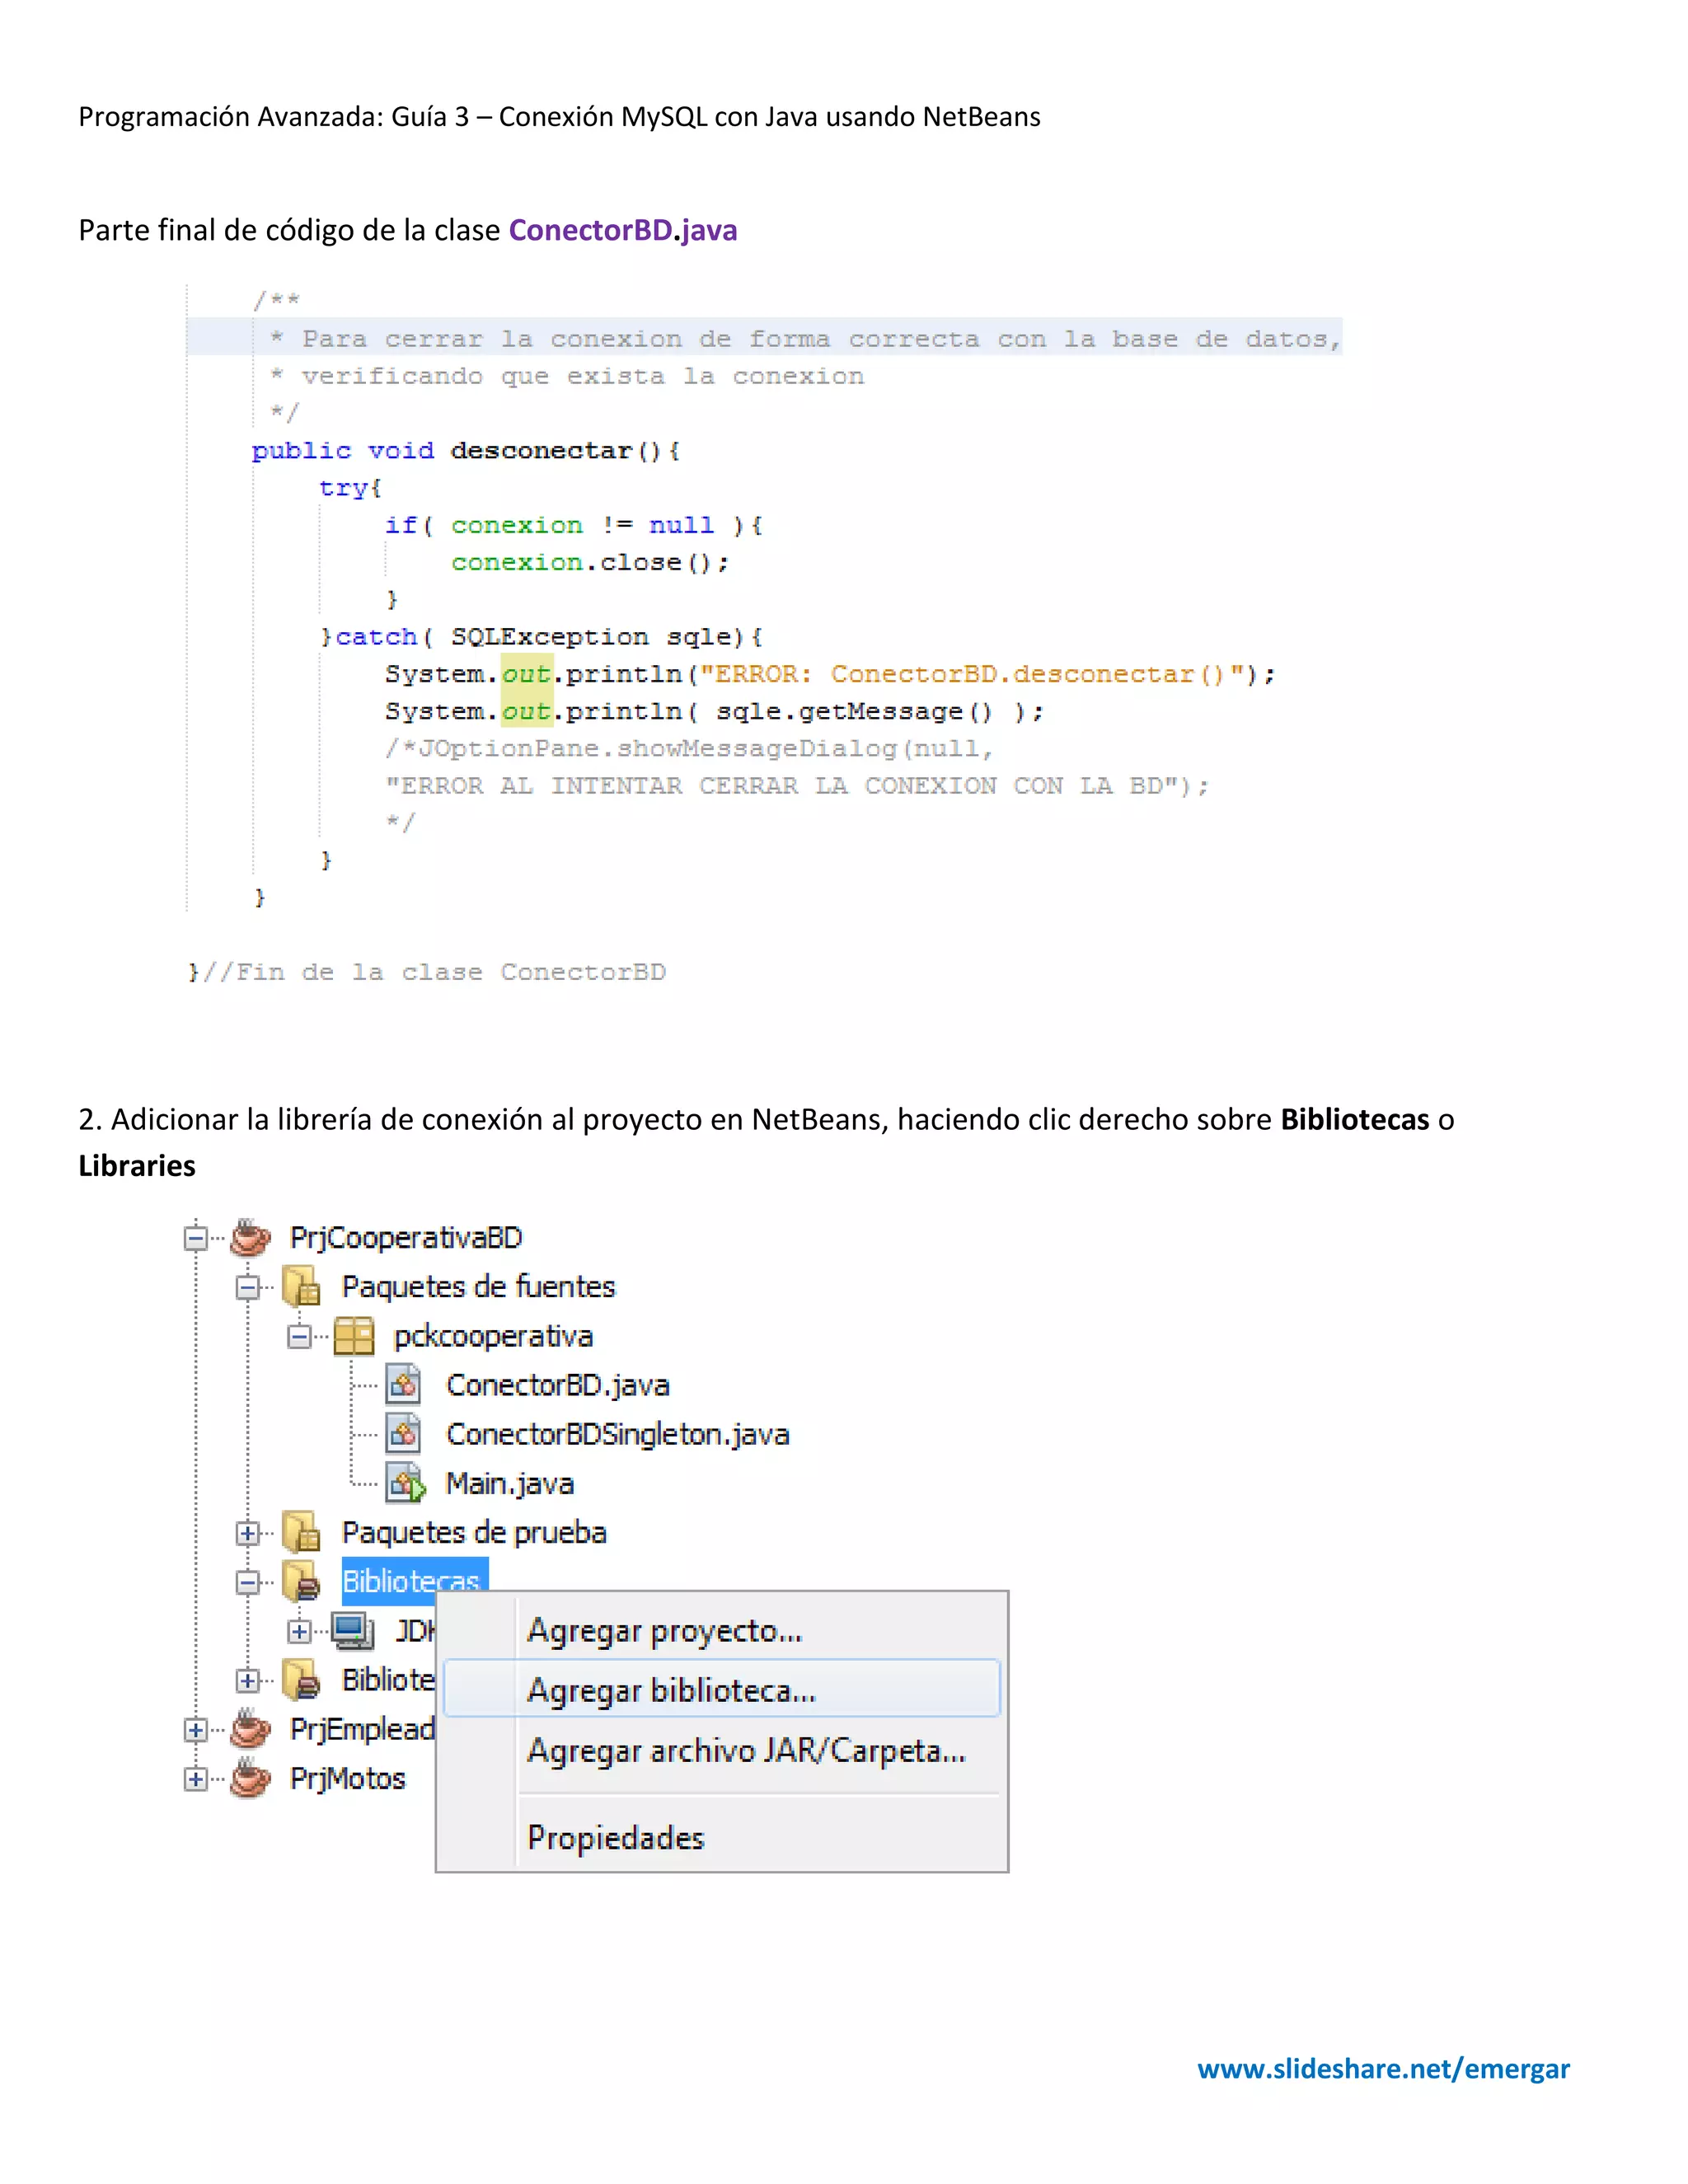Viewport: 1688px width, 2184px height.
Task: Click the pckcooperativa package icon
Action: click(354, 1336)
